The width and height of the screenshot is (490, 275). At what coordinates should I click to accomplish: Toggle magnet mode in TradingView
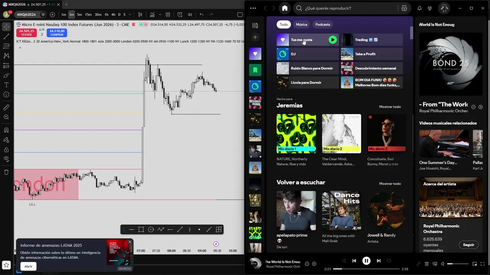6,130
